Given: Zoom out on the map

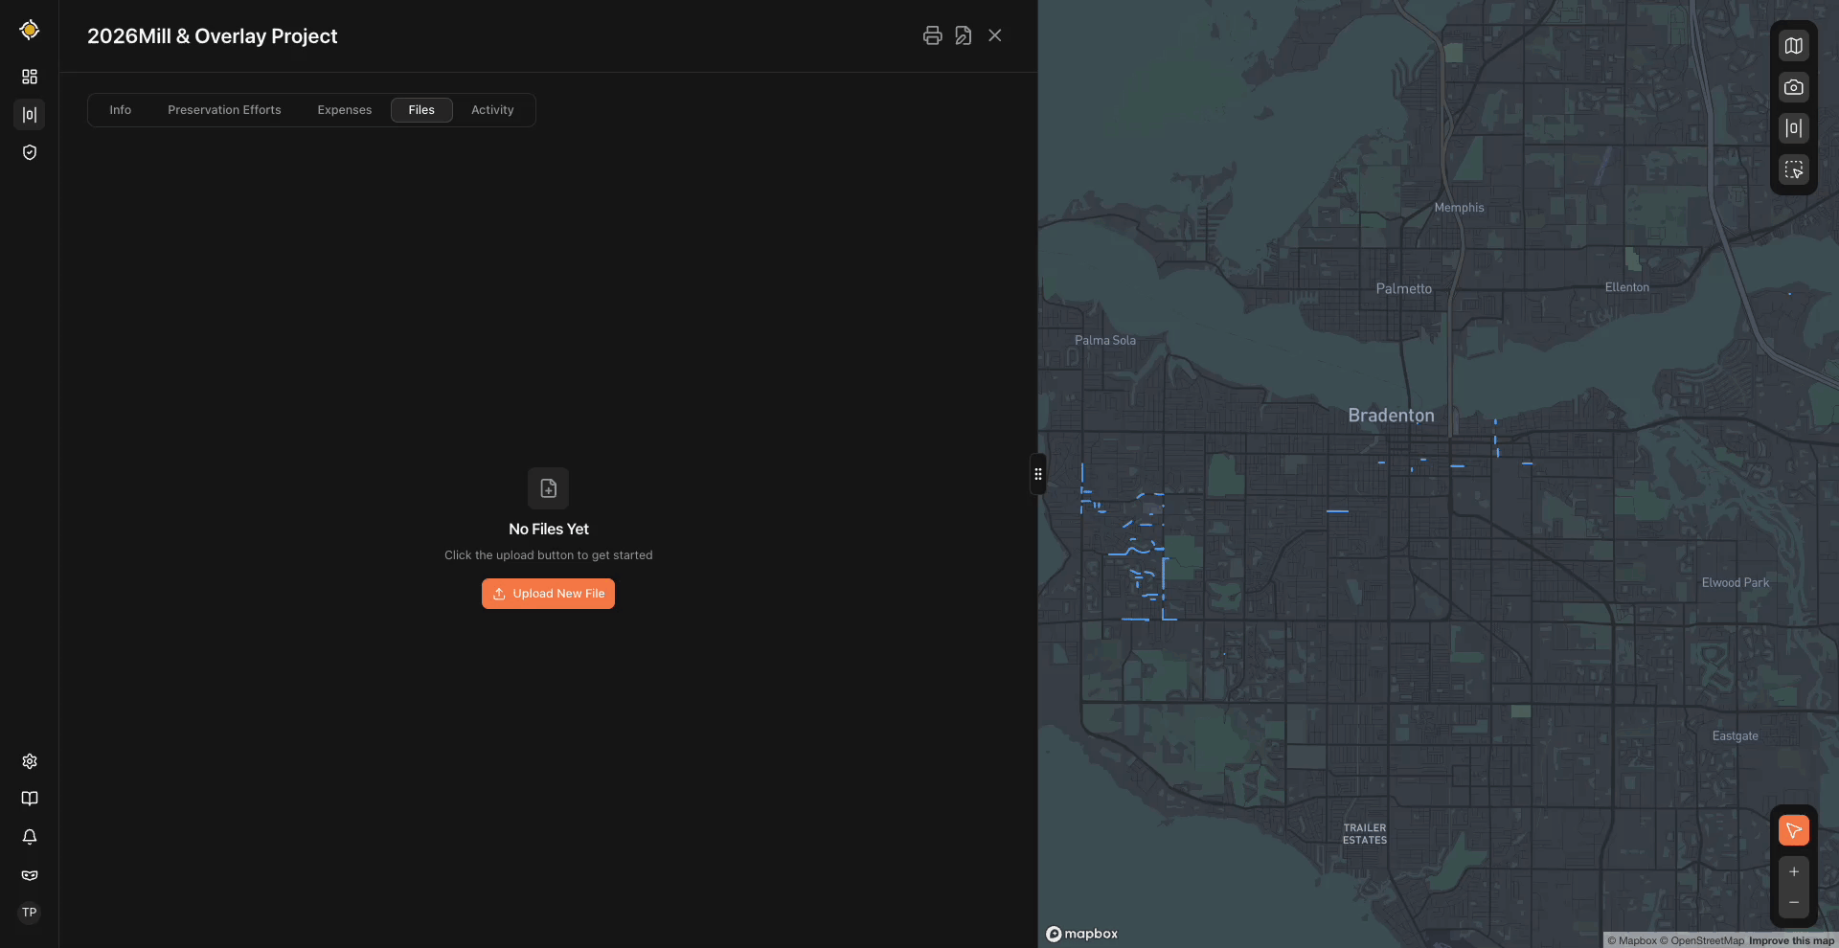Looking at the screenshot, I should coord(1793,903).
